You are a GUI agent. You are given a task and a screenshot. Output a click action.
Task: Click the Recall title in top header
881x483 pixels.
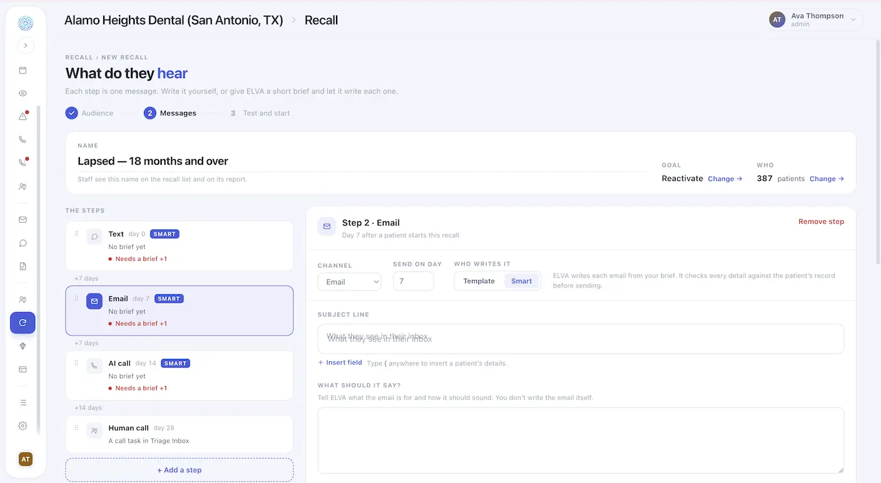tap(321, 20)
